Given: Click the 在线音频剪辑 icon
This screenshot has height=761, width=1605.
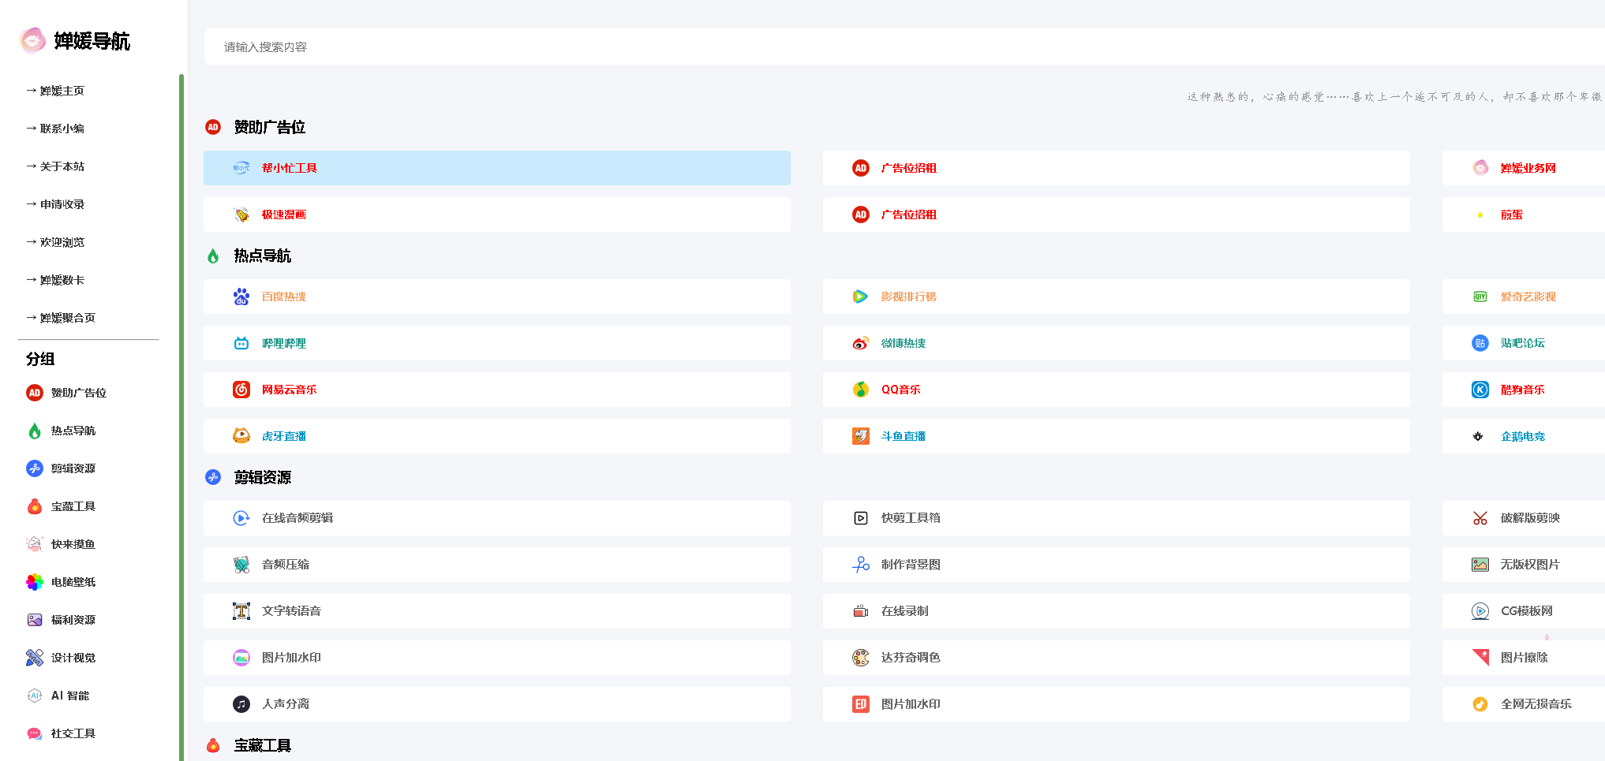Looking at the screenshot, I should coord(241,518).
